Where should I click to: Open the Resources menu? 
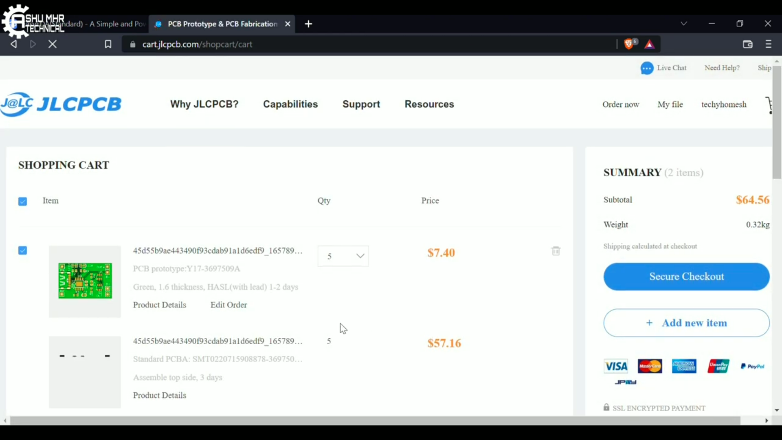pos(429,104)
